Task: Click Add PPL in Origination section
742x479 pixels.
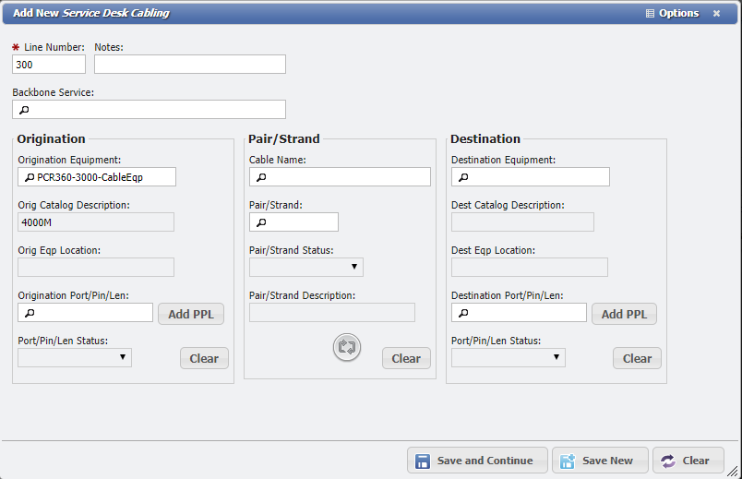Action: pyautogui.click(x=191, y=314)
